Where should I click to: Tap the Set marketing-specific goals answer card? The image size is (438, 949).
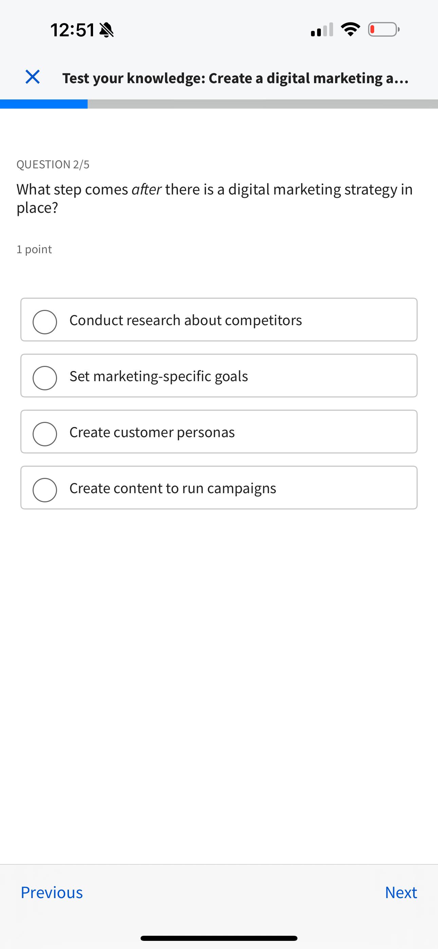(x=219, y=376)
